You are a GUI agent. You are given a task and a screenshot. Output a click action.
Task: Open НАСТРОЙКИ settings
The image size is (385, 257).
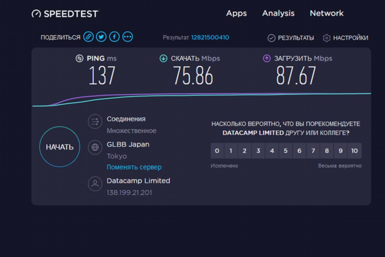pyautogui.click(x=351, y=38)
